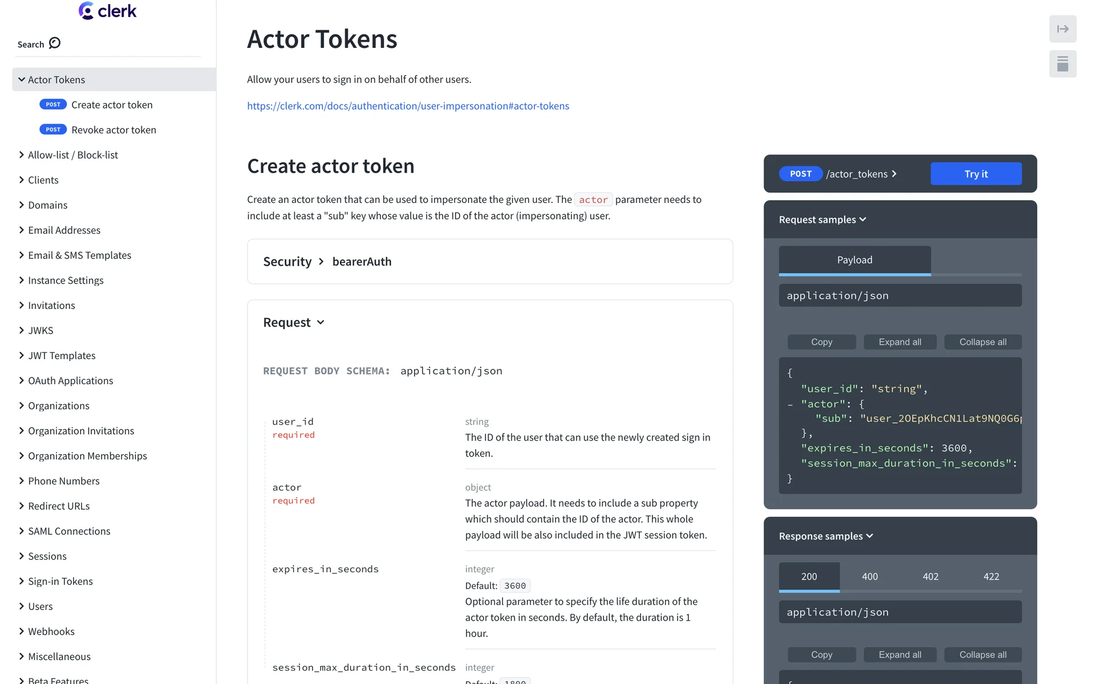1095x684 pixels.
Task: Click the POST badge next to /actor_tokens
Action: click(800, 174)
